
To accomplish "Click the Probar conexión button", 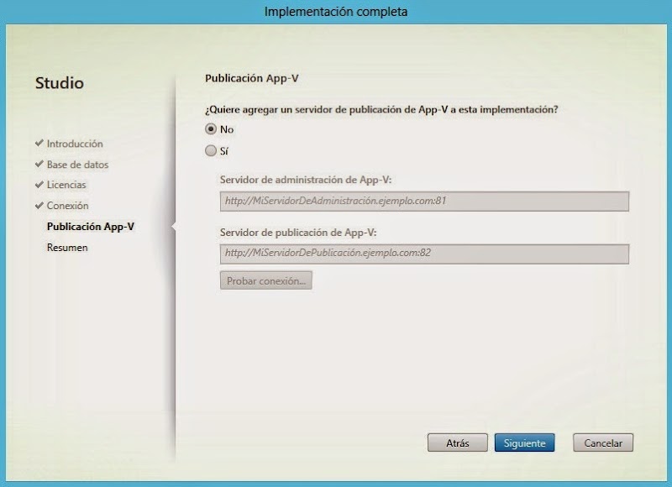I will 265,280.
